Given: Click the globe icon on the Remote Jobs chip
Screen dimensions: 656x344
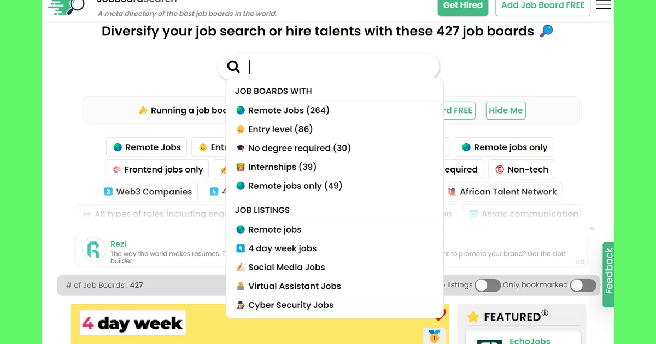Looking at the screenshot, I should pyautogui.click(x=116, y=147).
